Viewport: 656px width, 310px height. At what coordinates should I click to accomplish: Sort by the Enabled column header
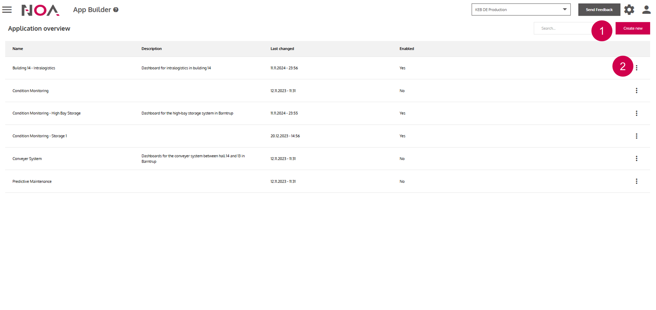(x=406, y=49)
